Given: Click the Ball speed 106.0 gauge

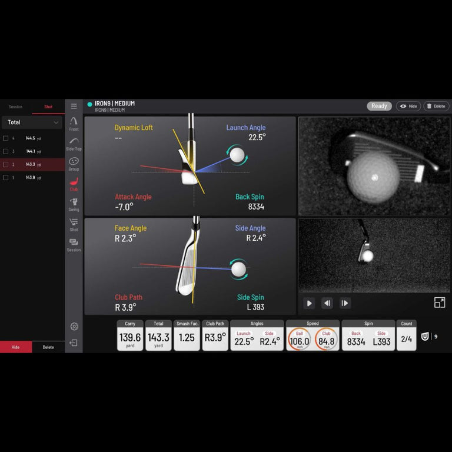Looking at the screenshot, I should pyautogui.click(x=300, y=339).
